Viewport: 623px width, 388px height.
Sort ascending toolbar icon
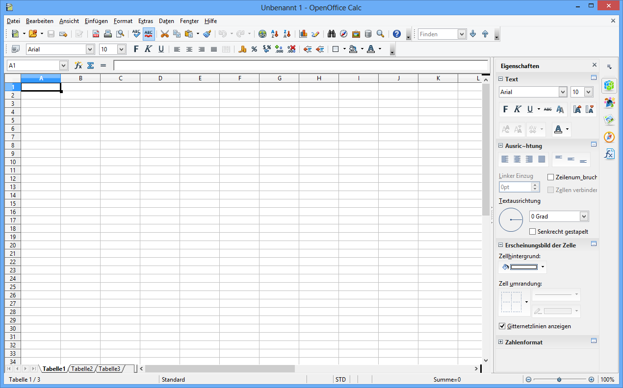click(x=275, y=34)
